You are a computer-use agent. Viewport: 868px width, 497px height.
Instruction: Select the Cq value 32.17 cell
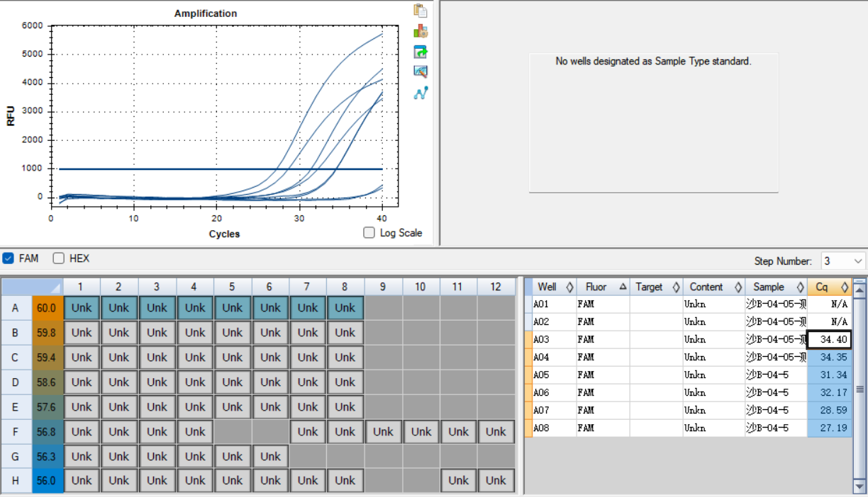(x=830, y=393)
